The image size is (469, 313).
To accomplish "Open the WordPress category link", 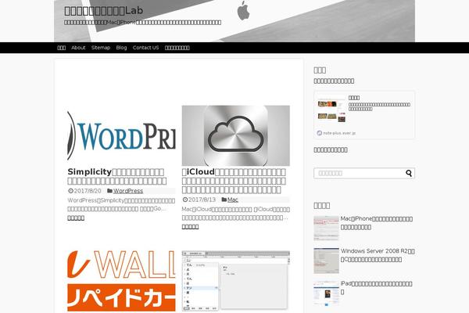I will pyautogui.click(x=128, y=191).
